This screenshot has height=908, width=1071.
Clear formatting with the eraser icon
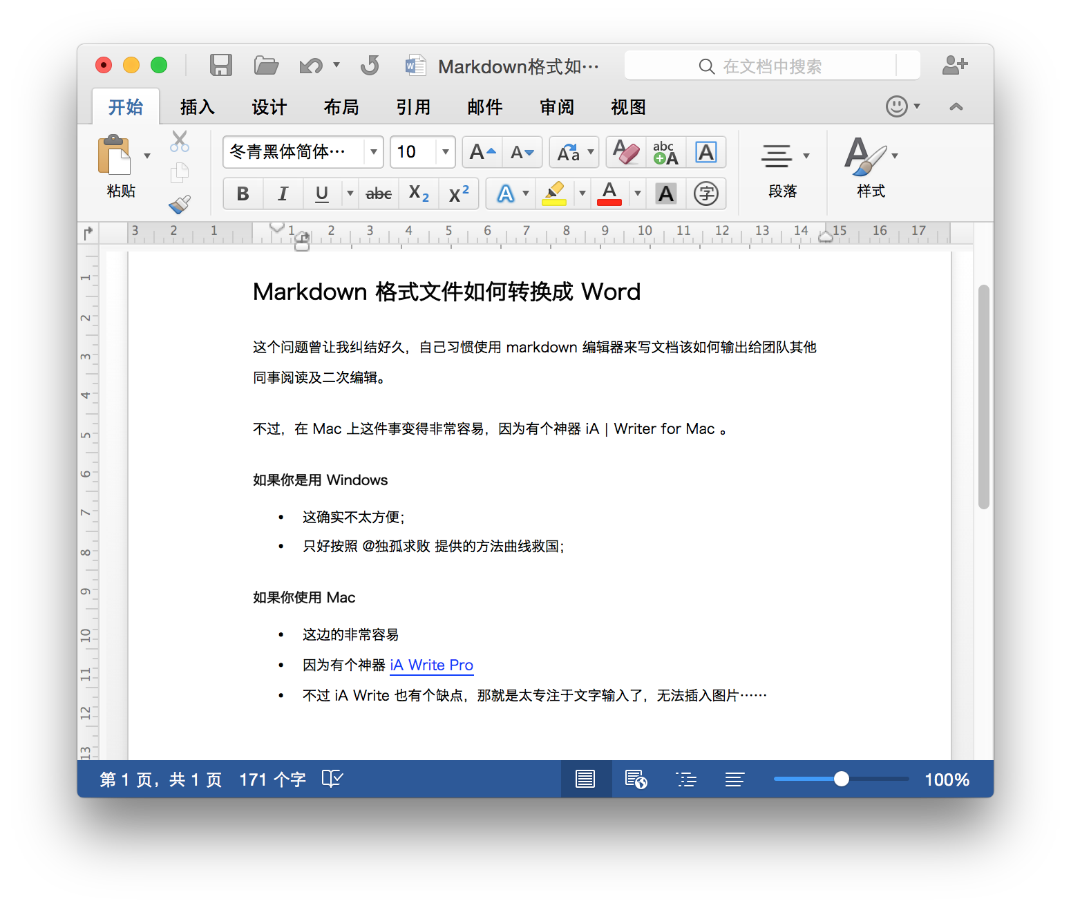(625, 152)
